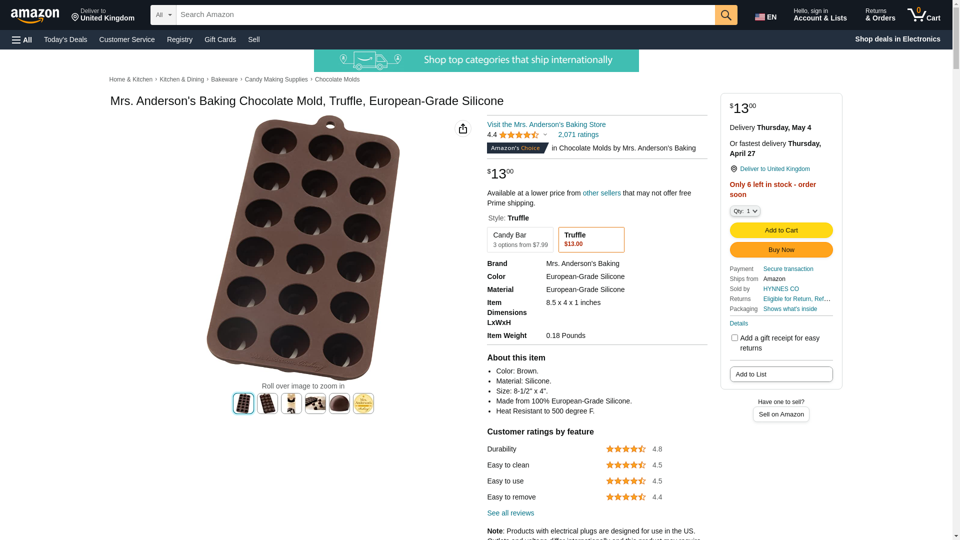Check the gift receipt checkbox
Image resolution: width=960 pixels, height=540 pixels.
[x=734, y=338]
